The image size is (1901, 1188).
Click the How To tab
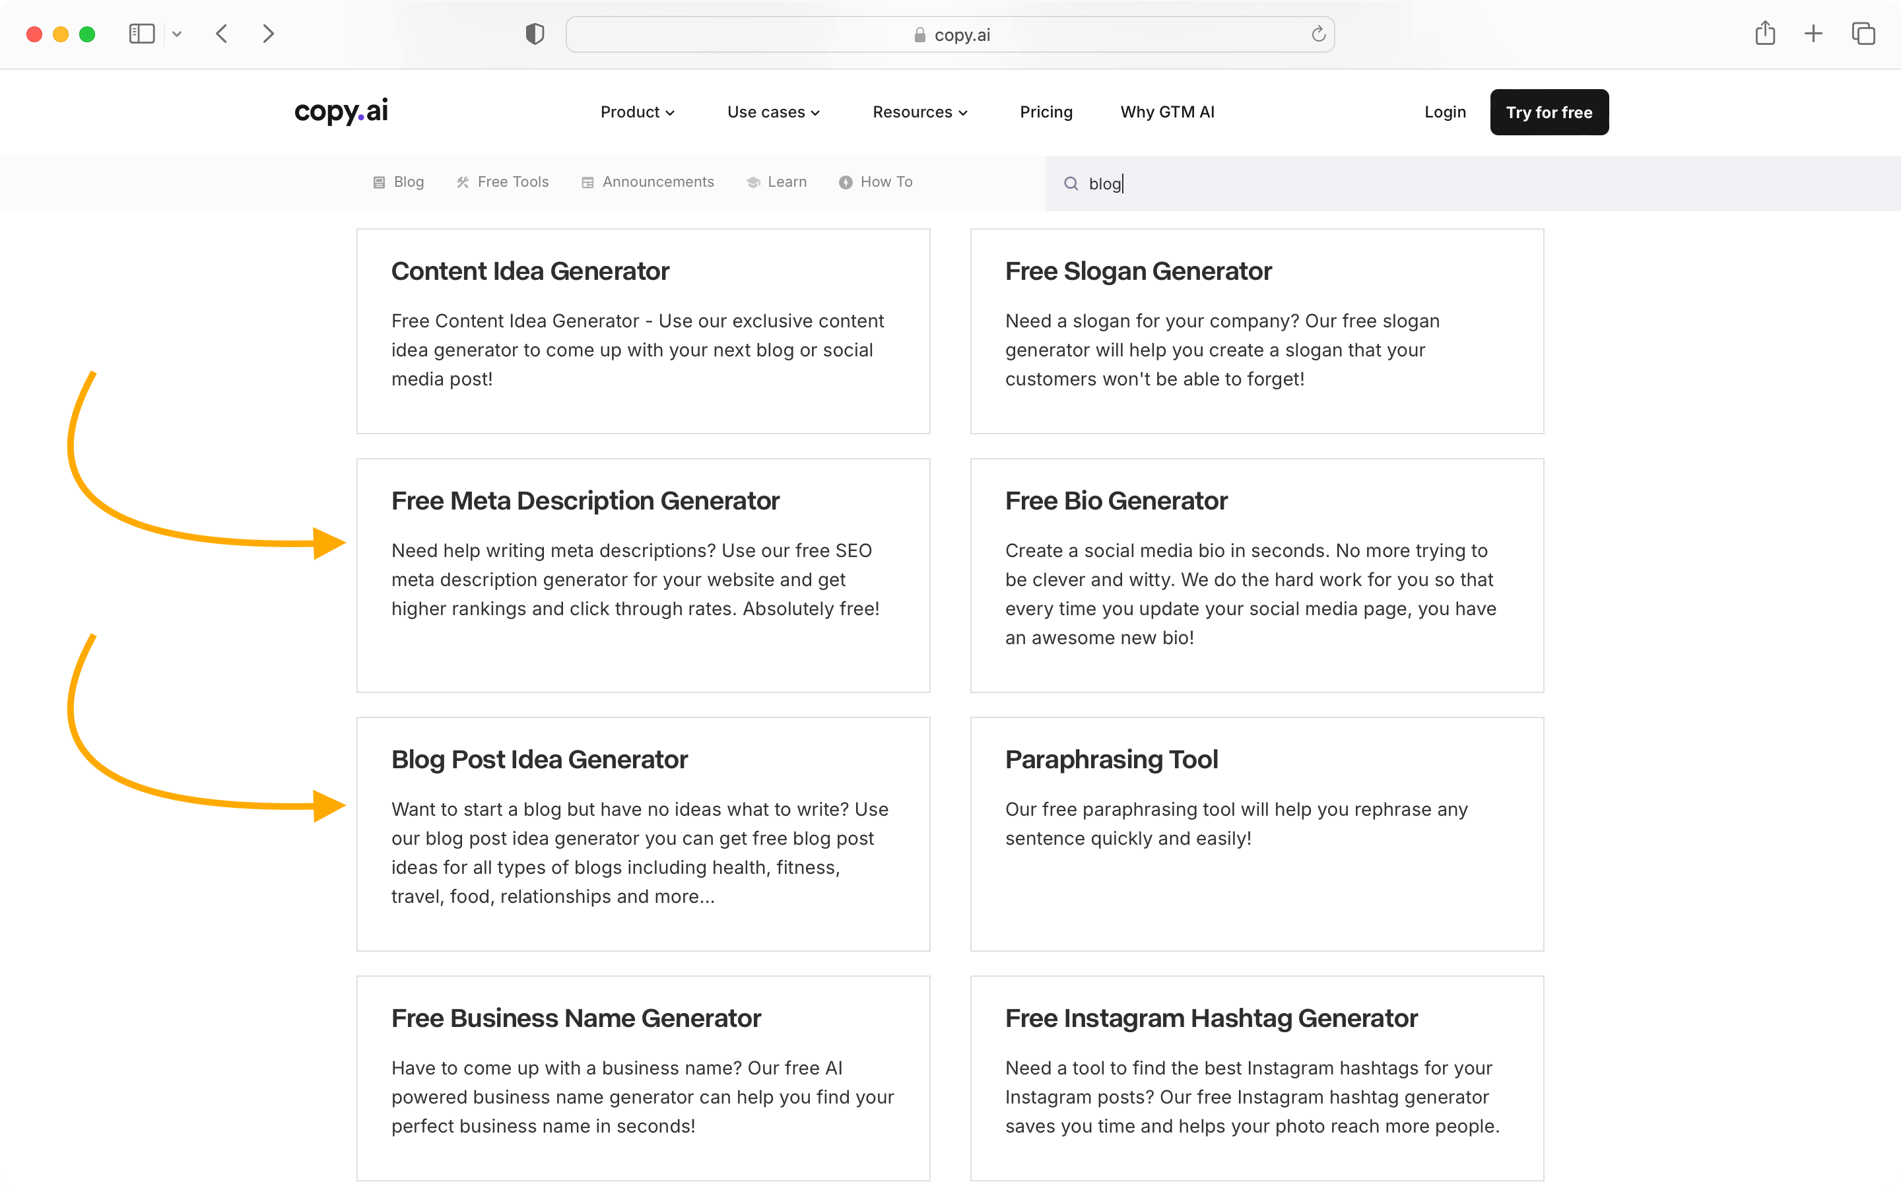886,181
